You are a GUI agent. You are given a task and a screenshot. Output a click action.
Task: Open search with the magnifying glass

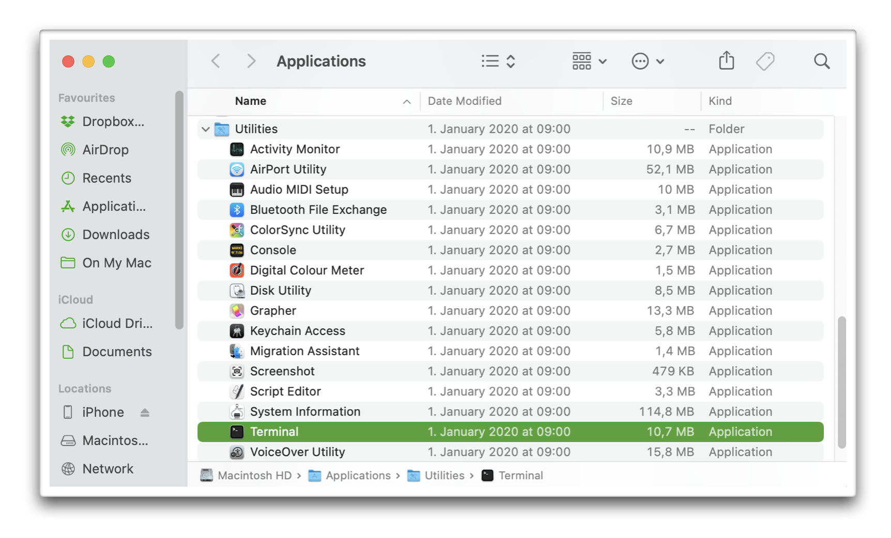pos(821,61)
